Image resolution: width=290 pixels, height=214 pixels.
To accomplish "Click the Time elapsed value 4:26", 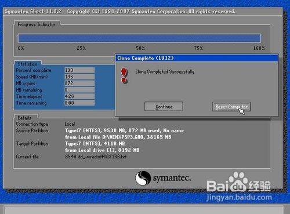I will (x=79, y=96).
